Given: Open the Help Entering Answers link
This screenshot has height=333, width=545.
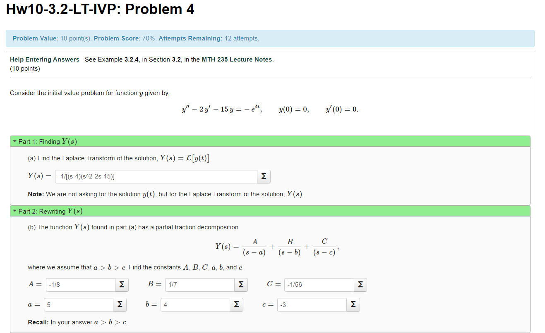Looking at the screenshot, I should [44, 59].
